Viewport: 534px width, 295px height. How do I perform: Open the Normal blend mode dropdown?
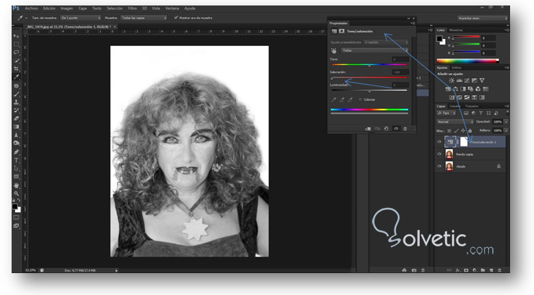[x=454, y=121]
